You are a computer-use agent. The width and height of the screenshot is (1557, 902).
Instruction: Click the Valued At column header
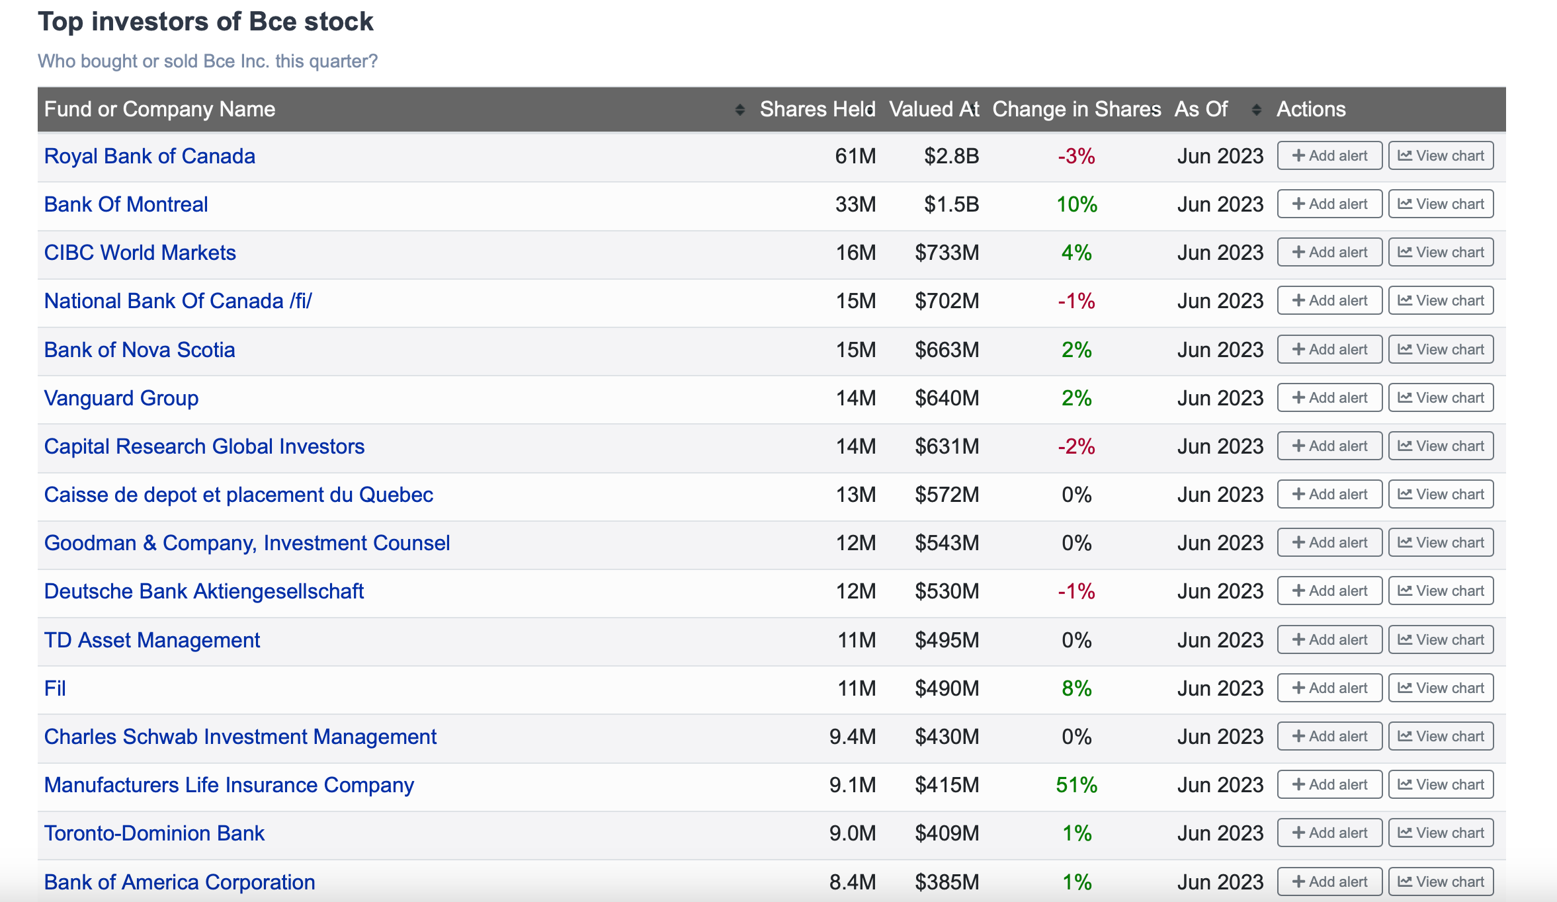934,109
